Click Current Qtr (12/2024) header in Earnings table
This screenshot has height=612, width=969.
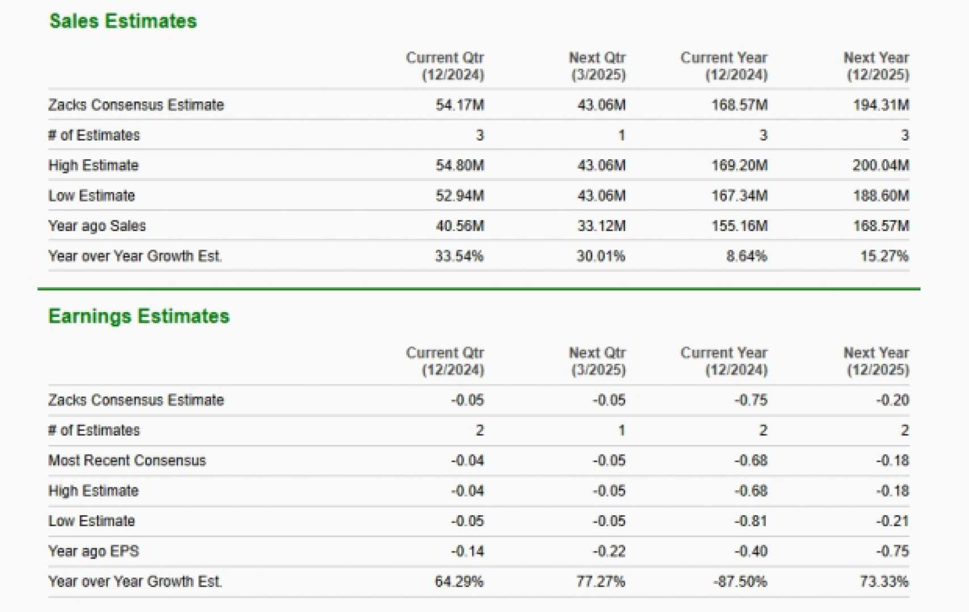(x=445, y=362)
